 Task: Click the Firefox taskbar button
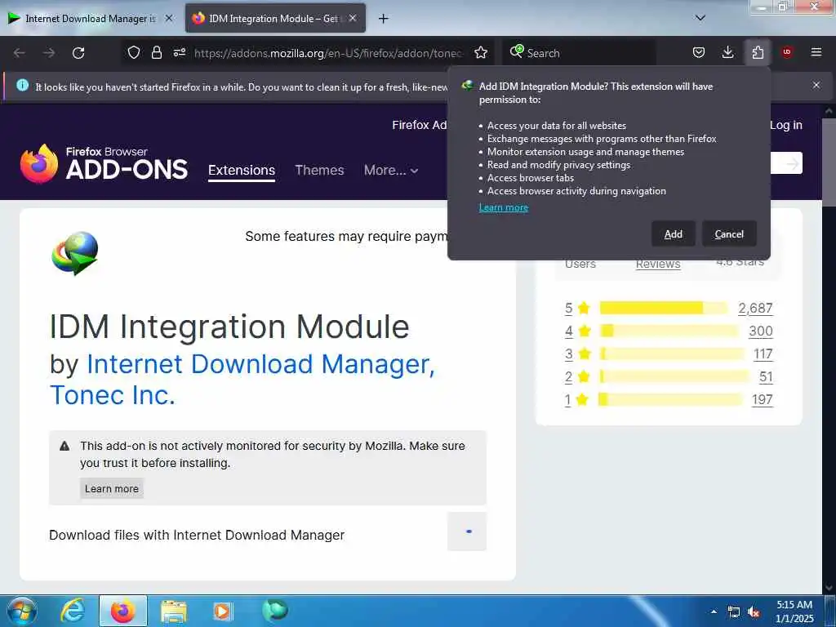point(123,611)
